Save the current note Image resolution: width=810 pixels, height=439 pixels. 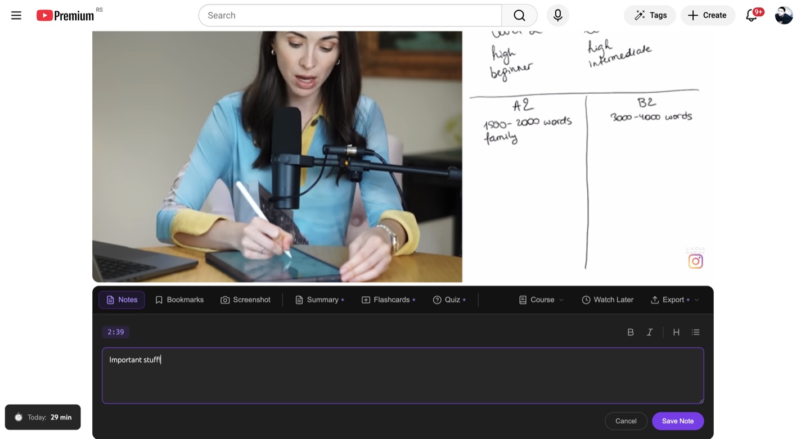(677, 420)
